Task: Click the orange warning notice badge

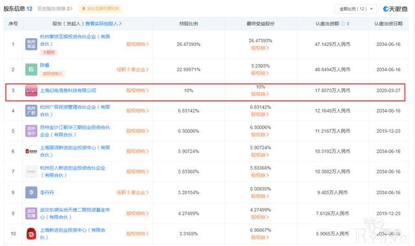Action: pyautogui.click(x=101, y=8)
